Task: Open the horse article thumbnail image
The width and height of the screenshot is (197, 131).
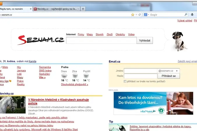Action: pyautogui.click(x=13, y=105)
